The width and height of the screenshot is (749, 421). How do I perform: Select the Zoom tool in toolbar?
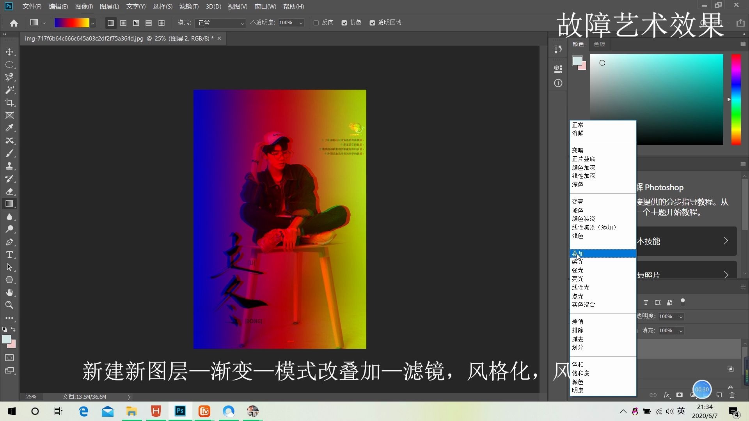click(x=9, y=305)
